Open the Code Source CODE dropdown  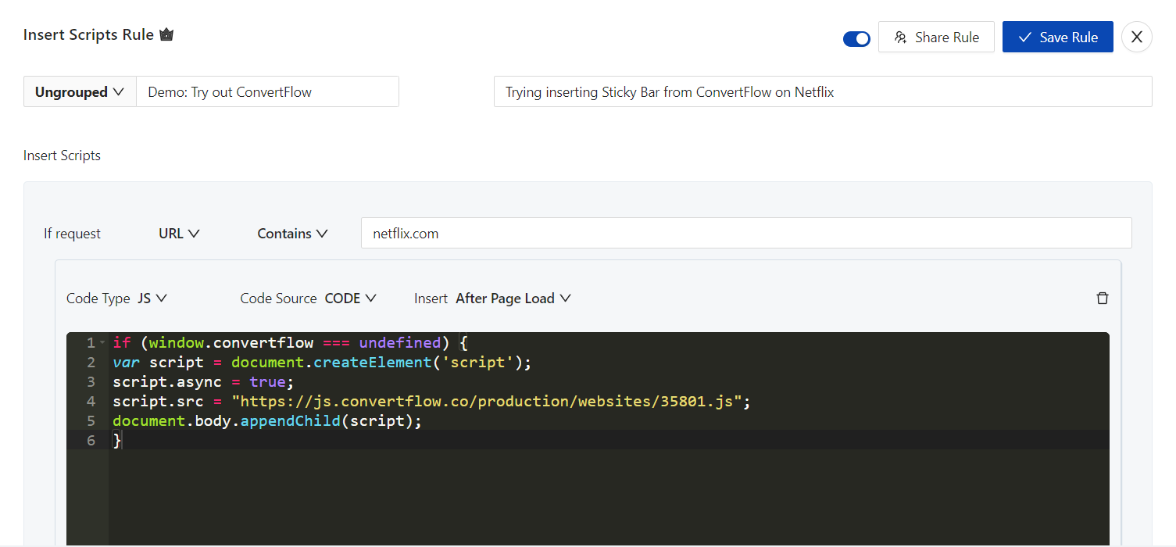[351, 299]
